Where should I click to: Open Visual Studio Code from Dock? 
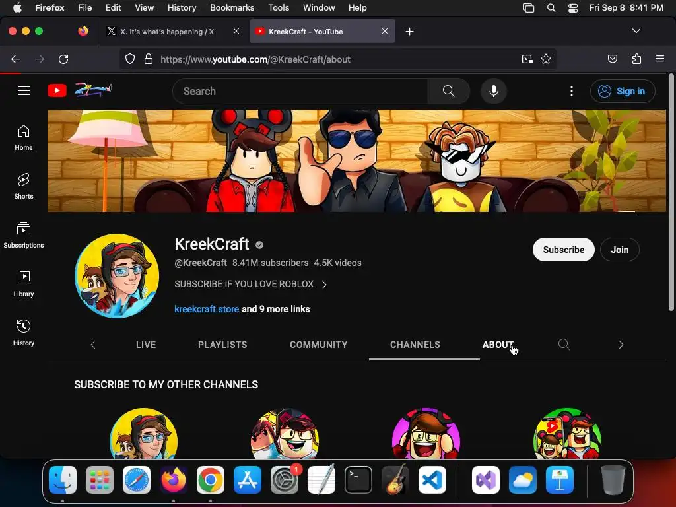(432, 480)
